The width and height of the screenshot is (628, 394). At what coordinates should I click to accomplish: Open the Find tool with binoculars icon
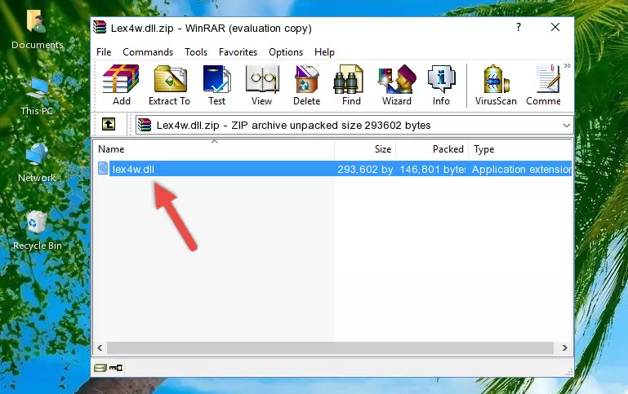(351, 85)
